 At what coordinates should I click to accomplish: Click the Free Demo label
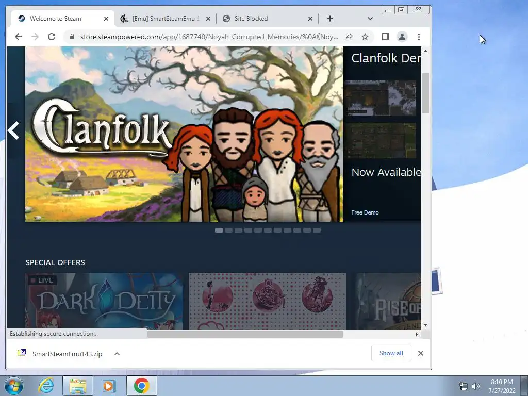click(365, 212)
